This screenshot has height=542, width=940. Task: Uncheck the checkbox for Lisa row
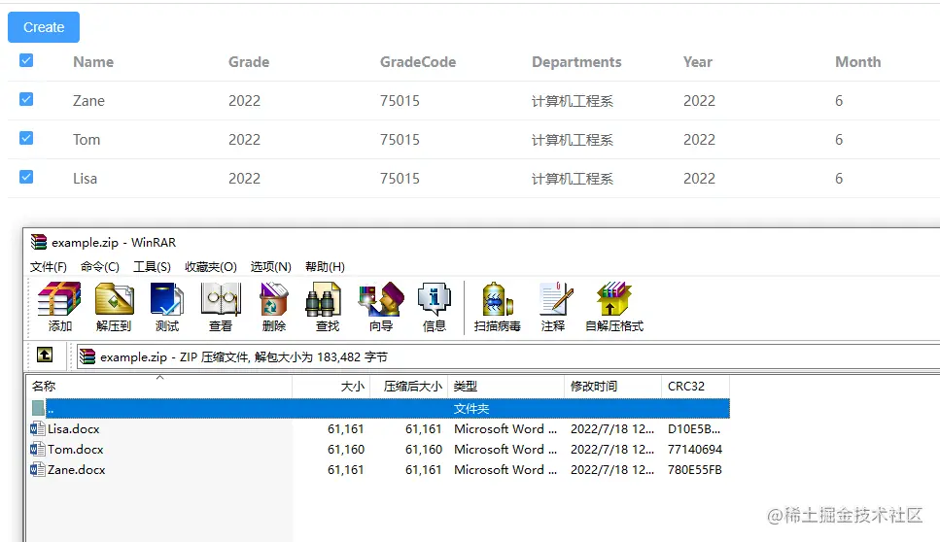pyautogui.click(x=26, y=178)
